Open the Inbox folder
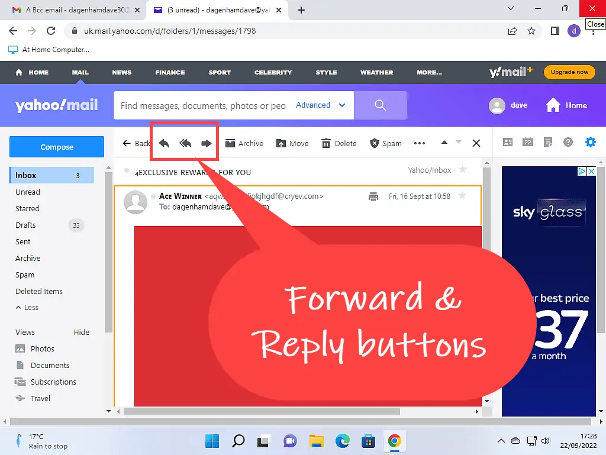606x455 pixels. pos(52,175)
